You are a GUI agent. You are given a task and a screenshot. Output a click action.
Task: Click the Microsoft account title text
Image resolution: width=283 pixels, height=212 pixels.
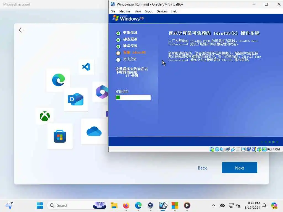click(x=17, y=4)
